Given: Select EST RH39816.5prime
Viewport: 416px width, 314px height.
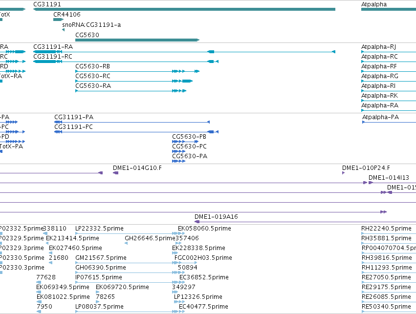Looking at the screenshot, I should pos(387,258).
